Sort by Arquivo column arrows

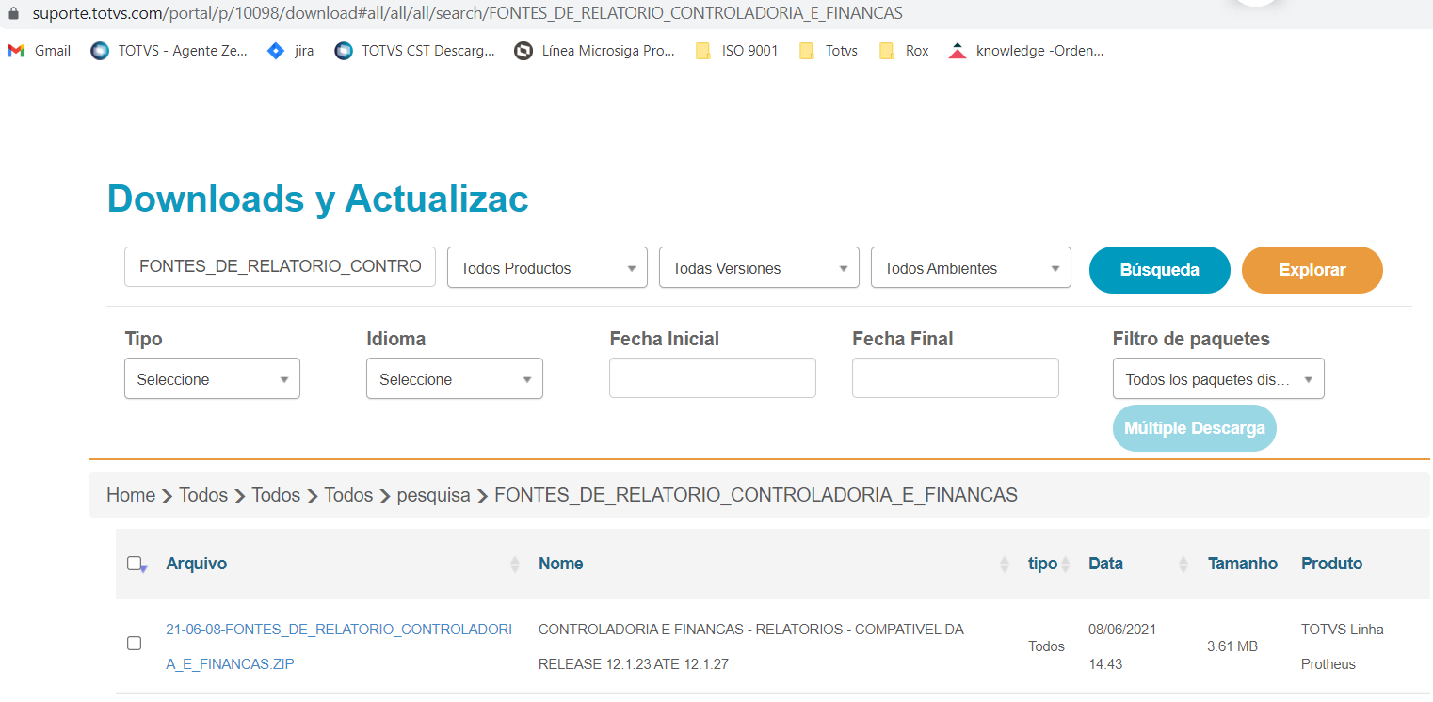[514, 565]
